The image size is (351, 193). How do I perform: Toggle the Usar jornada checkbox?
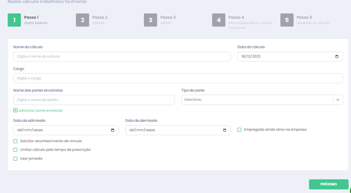tap(15, 158)
